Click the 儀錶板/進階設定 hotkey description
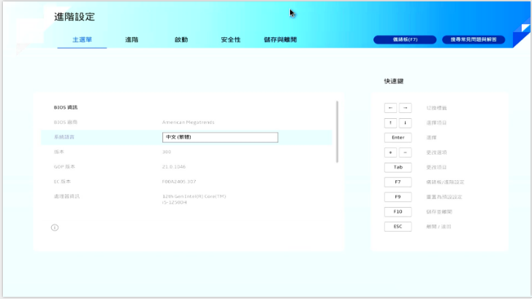Viewport: 532px width, 299px height. pos(445,182)
